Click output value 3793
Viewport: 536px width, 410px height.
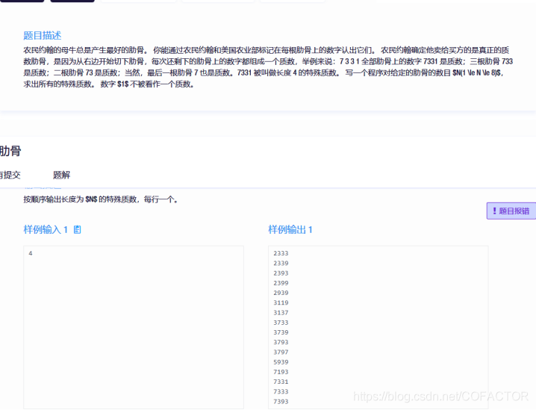coord(281,342)
